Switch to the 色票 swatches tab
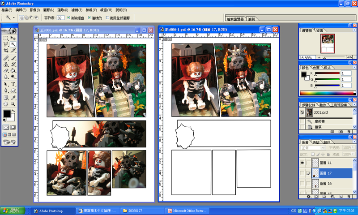Screen dimensions: 358x215 coord(316,68)
